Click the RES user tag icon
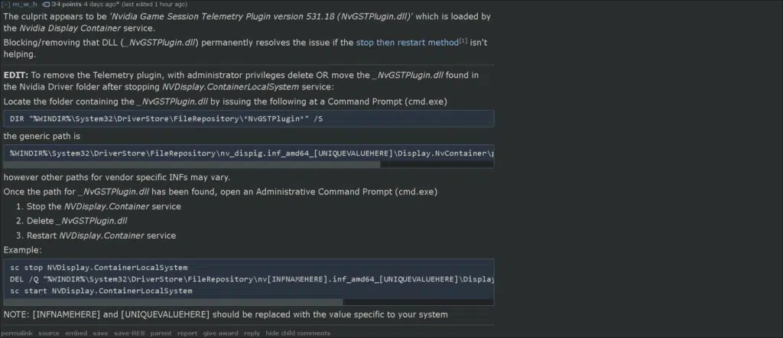 click(46, 4)
